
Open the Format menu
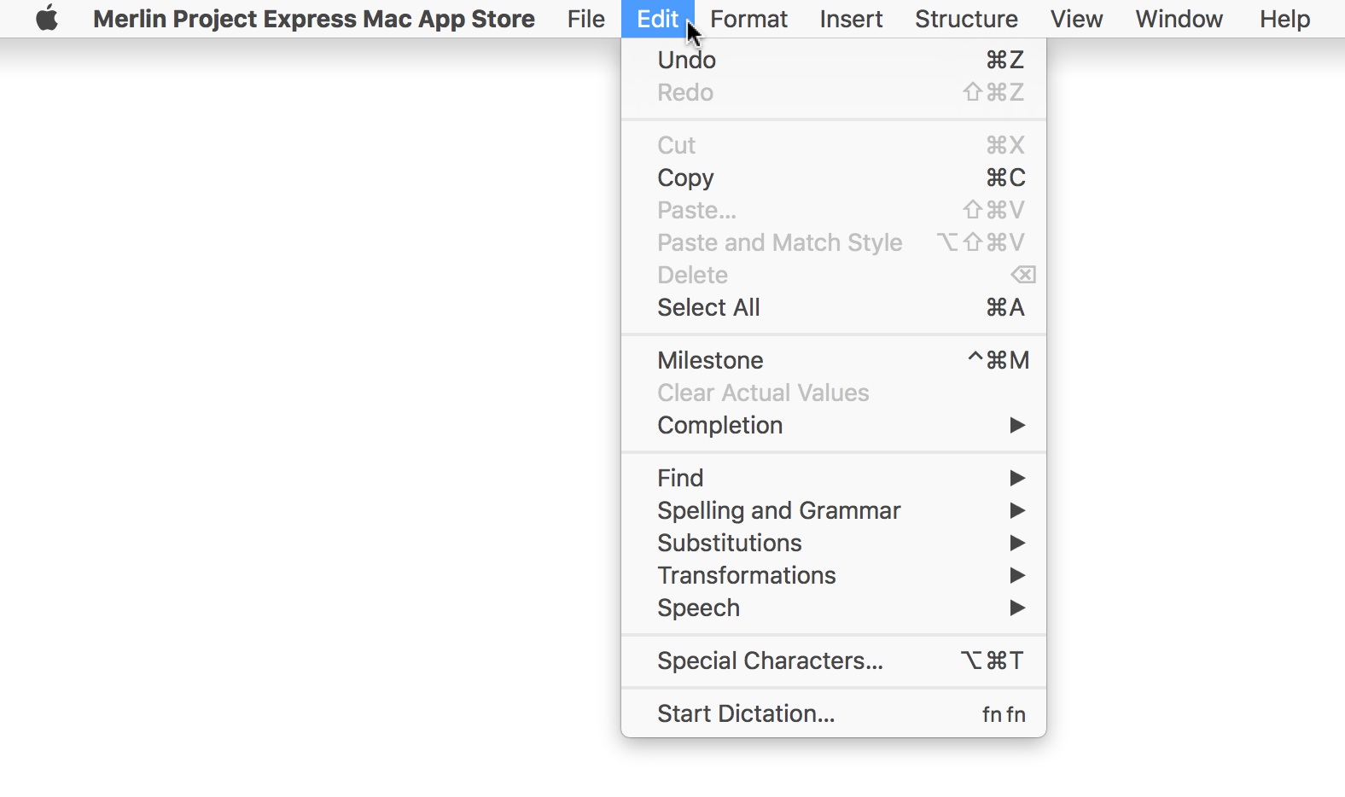pyautogui.click(x=748, y=19)
